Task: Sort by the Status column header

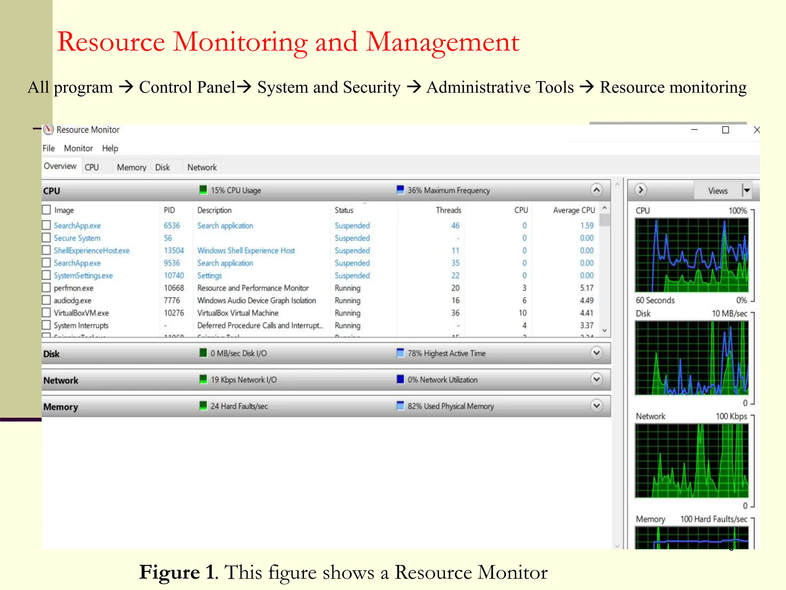Action: [x=344, y=210]
